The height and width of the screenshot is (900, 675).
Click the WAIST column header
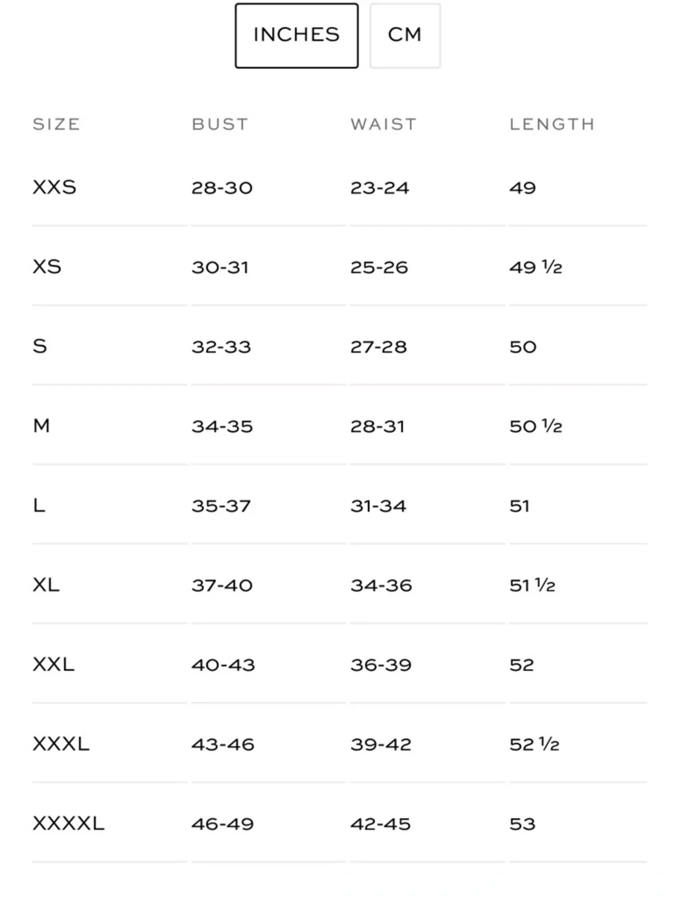pos(383,124)
